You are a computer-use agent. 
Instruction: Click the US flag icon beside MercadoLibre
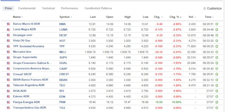point(8,52)
